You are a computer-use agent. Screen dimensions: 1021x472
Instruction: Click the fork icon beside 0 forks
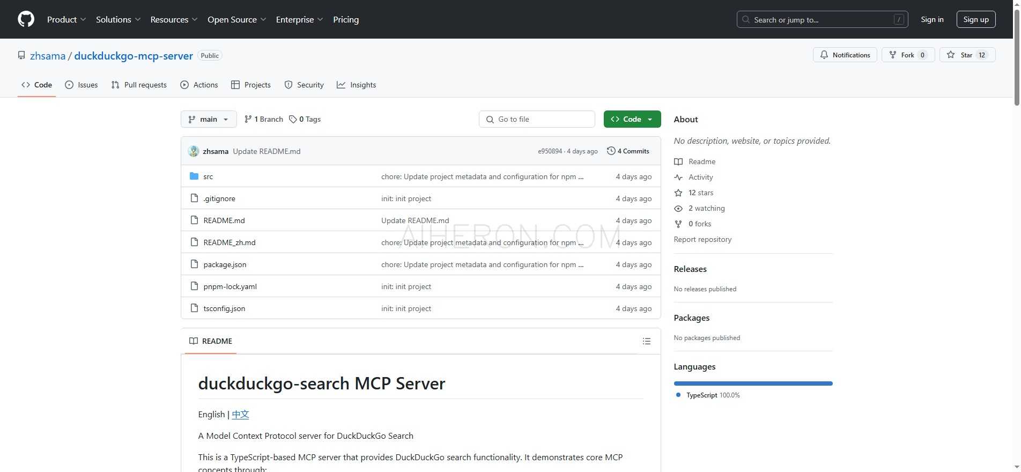click(678, 224)
